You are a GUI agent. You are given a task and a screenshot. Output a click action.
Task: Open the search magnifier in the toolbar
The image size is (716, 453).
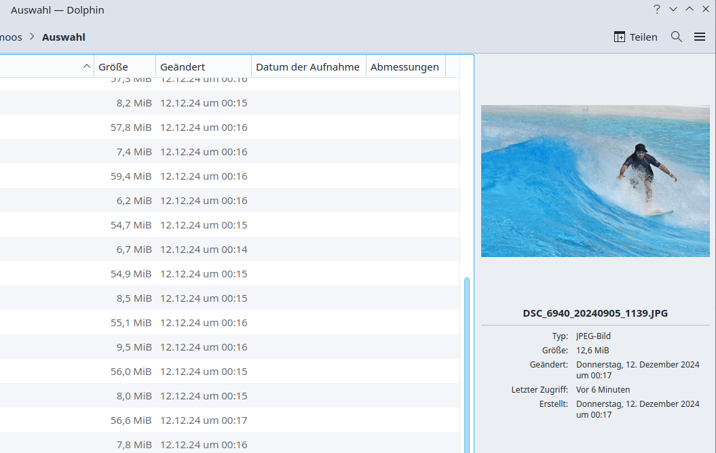click(x=676, y=37)
